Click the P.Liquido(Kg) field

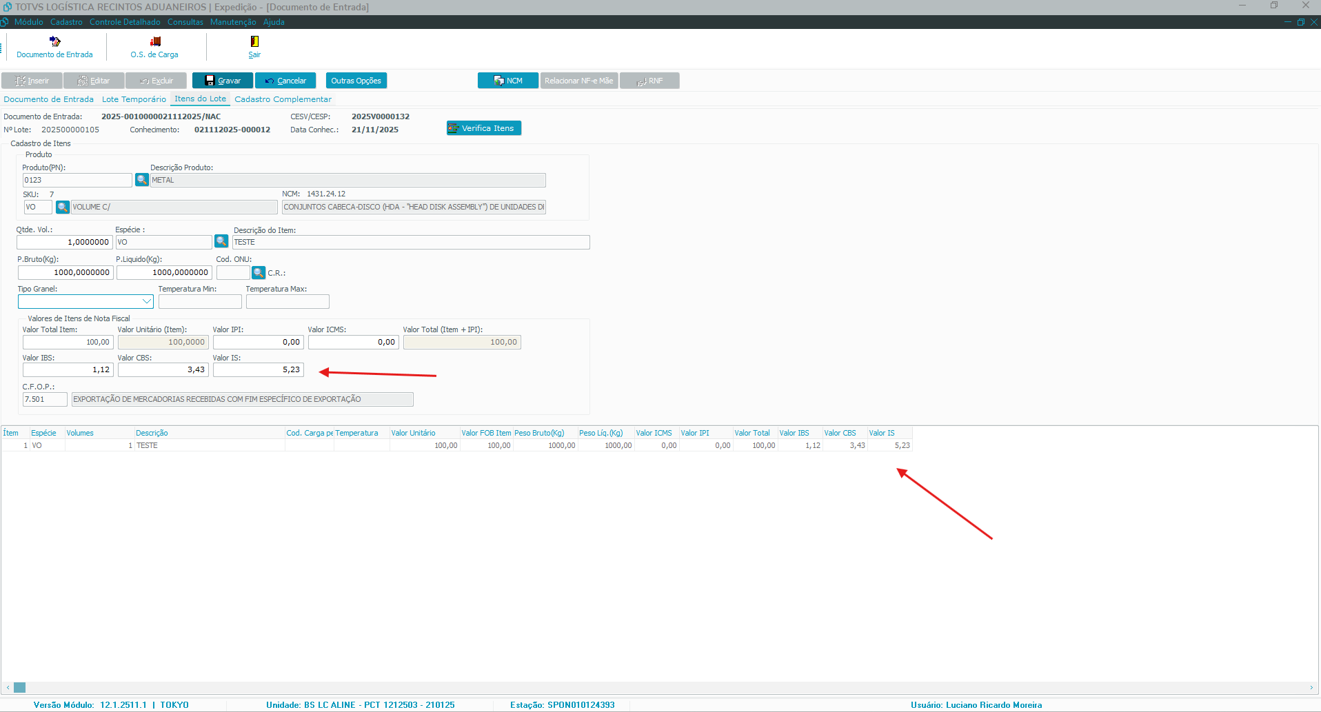(164, 272)
